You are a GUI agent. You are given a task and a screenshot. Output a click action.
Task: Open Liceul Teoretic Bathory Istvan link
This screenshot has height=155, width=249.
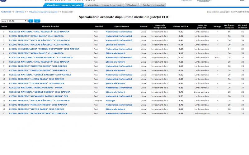point(38,114)
